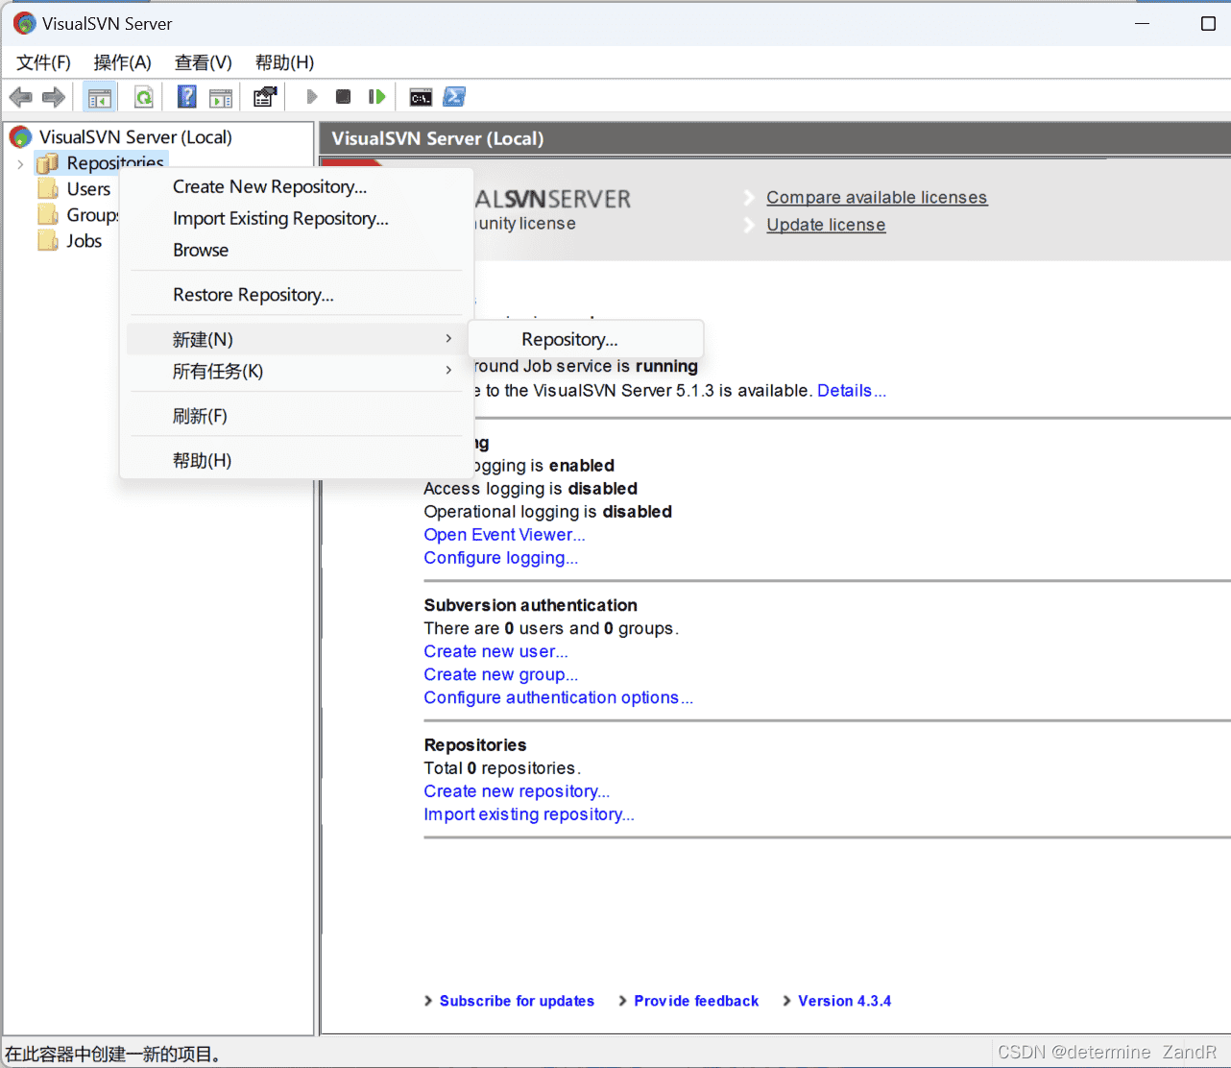Image resolution: width=1231 pixels, height=1068 pixels.
Task: Click the Refresh icon in the toolbar
Action: pyautogui.click(x=142, y=96)
